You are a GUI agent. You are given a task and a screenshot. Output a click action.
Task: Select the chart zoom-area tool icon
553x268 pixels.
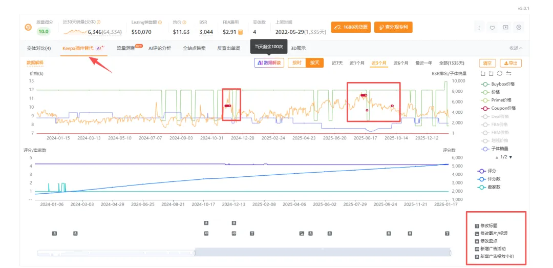(482, 73)
